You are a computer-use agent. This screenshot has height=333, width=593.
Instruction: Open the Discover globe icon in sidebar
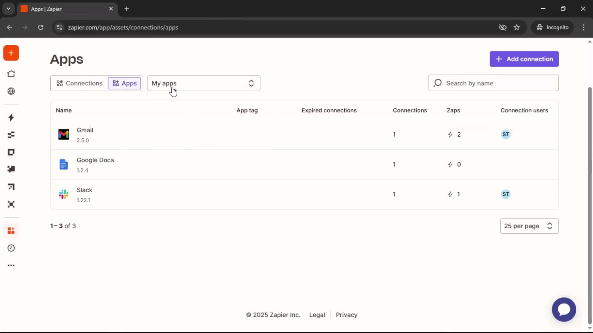pyautogui.click(x=11, y=91)
